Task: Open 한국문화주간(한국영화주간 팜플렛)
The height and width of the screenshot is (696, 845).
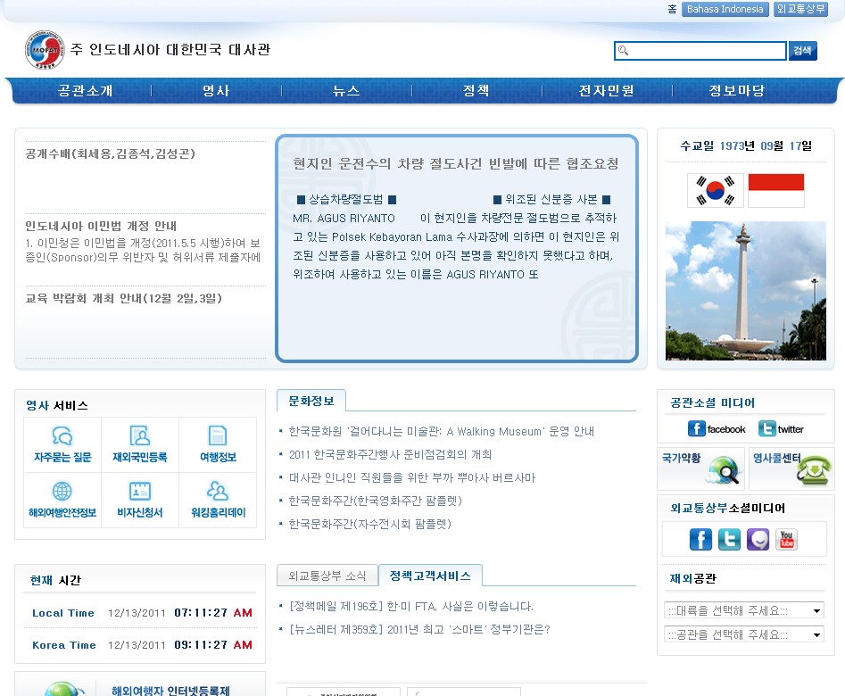Action: coord(375,501)
